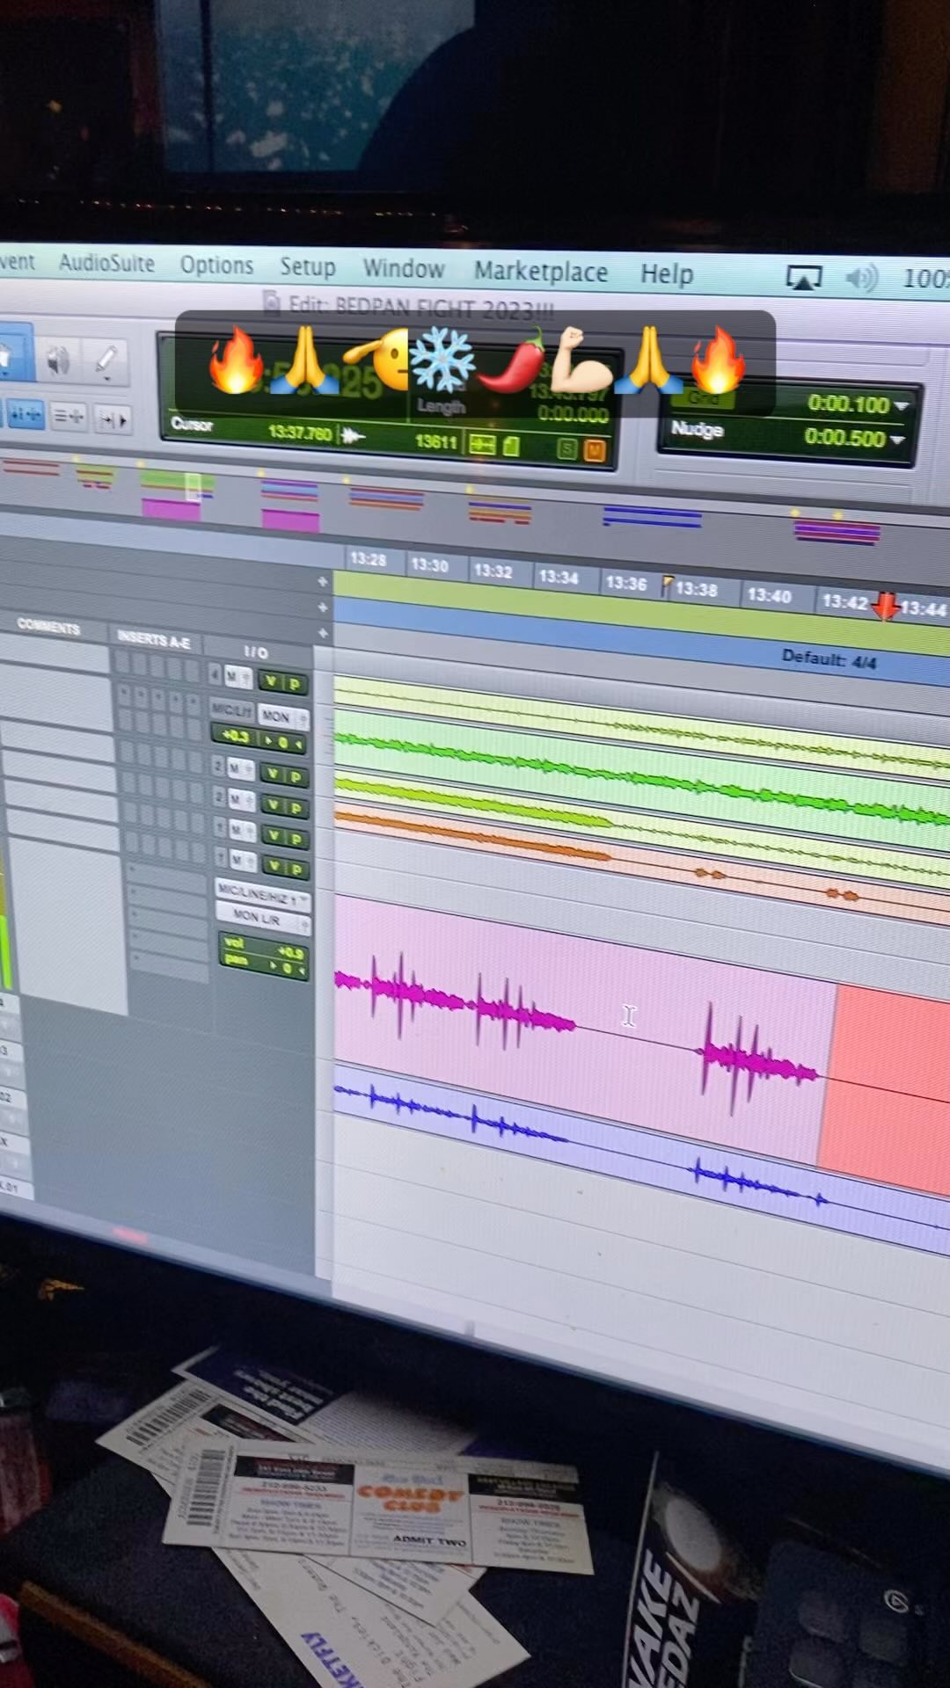Select the Scrubber speaker tool

(58, 360)
